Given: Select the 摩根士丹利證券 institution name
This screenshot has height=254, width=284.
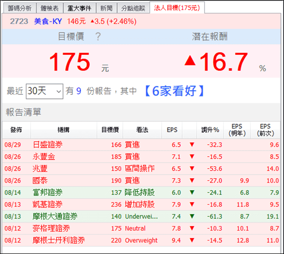Looking at the screenshot, I should click(59, 241).
